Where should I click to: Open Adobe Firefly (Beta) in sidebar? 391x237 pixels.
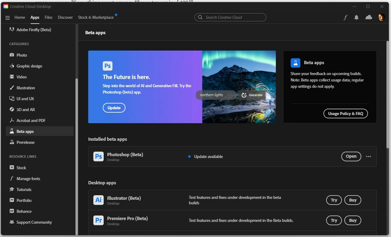[40, 30]
